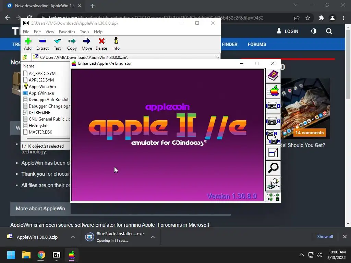Click Chrome back navigation arrow
351x263 pixels.
(x=8, y=18)
